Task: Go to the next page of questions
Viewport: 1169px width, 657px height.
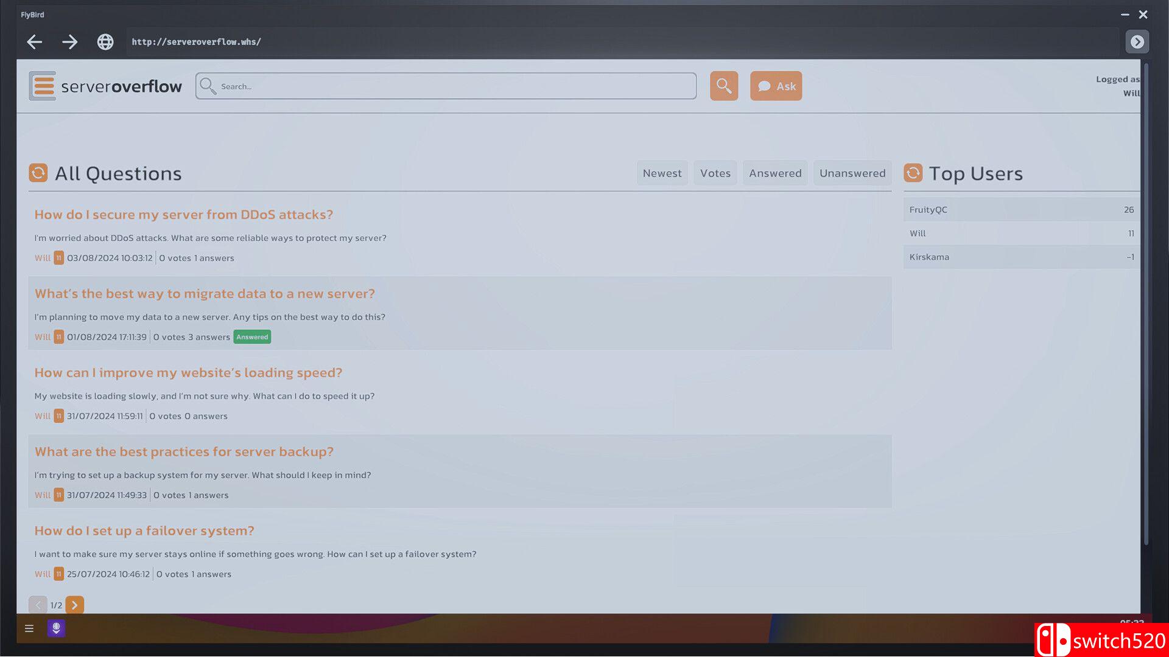Action: pos(74,605)
